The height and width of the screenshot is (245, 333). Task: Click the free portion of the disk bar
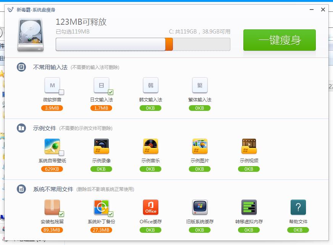pos(201,44)
